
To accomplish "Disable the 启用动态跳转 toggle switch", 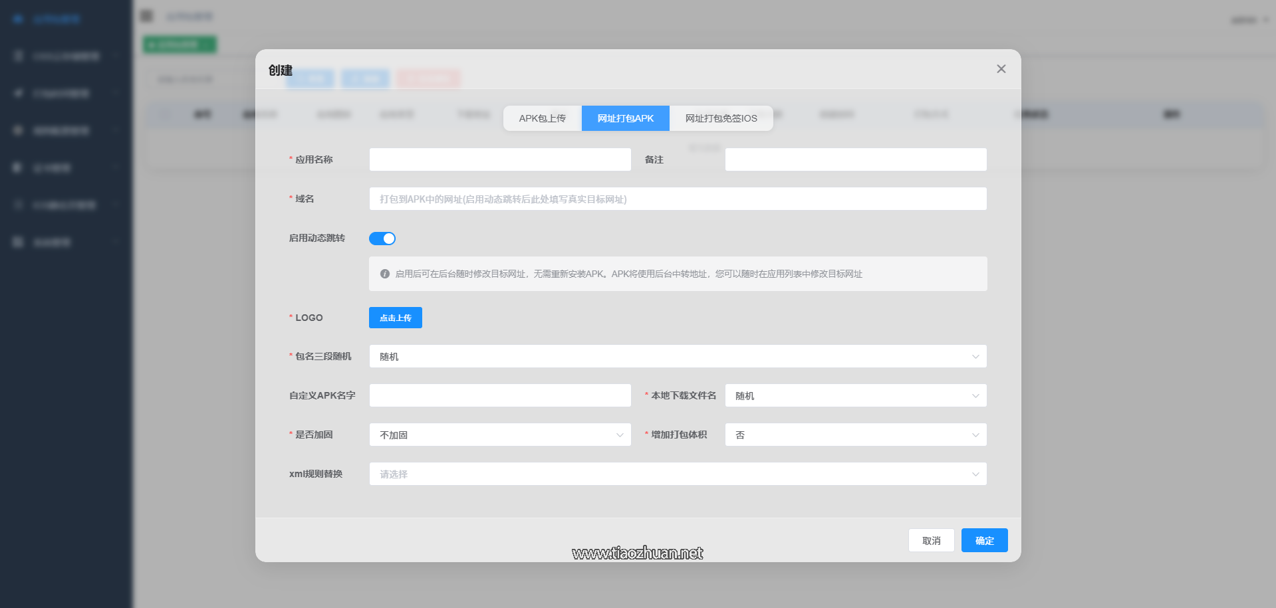I will tap(382, 238).
